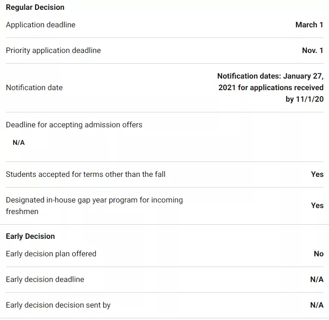
Task: Click Yes value for non-fall terms acceptance
Action: 317,174
